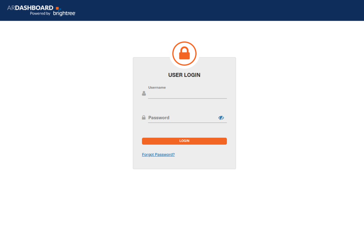Click the small gray padlock beside Password
The image size is (364, 242).
point(144,117)
